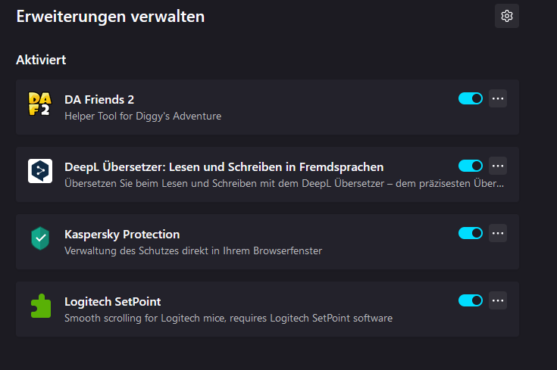Screen dimensions: 557x370
Task: Open more options for DA Friends 2
Action: click(x=498, y=98)
